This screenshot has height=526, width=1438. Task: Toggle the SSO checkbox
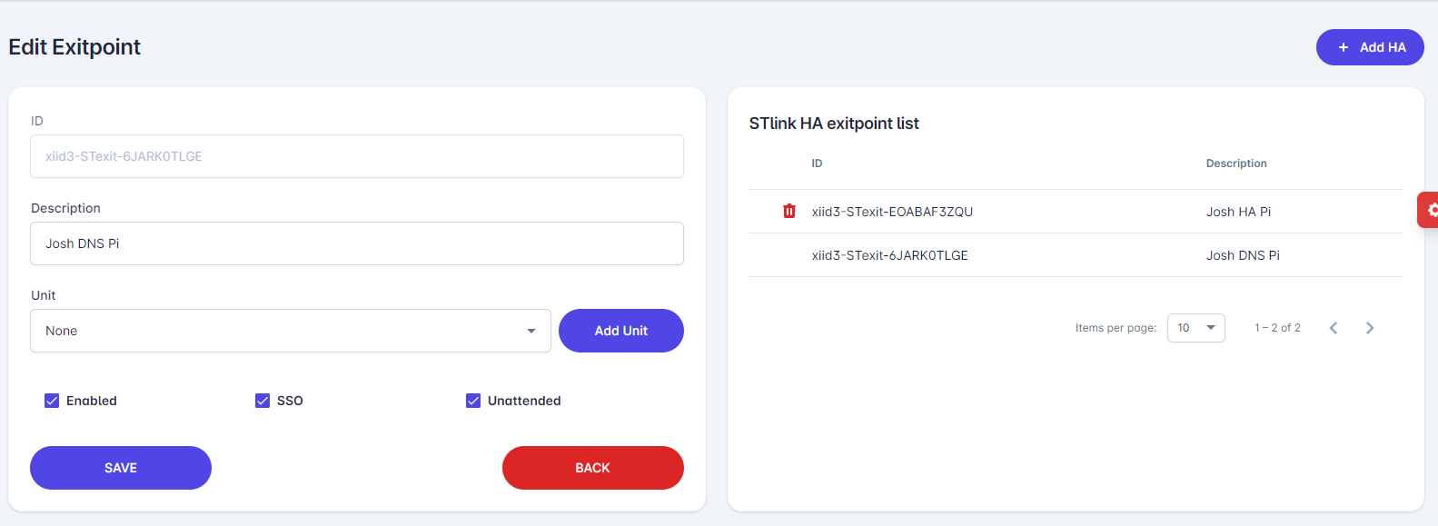click(263, 401)
